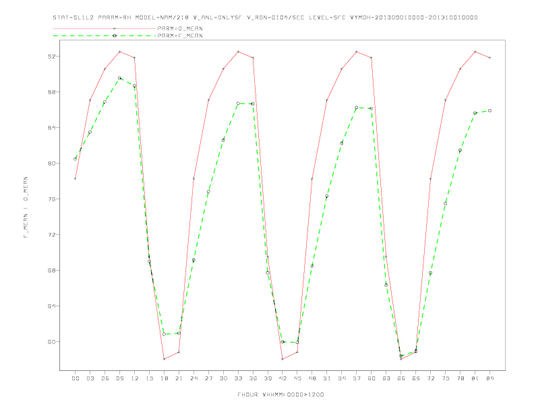This screenshot has width=534, height=412.
Task: Click x-axis tick label 42
Action: [x=283, y=378]
